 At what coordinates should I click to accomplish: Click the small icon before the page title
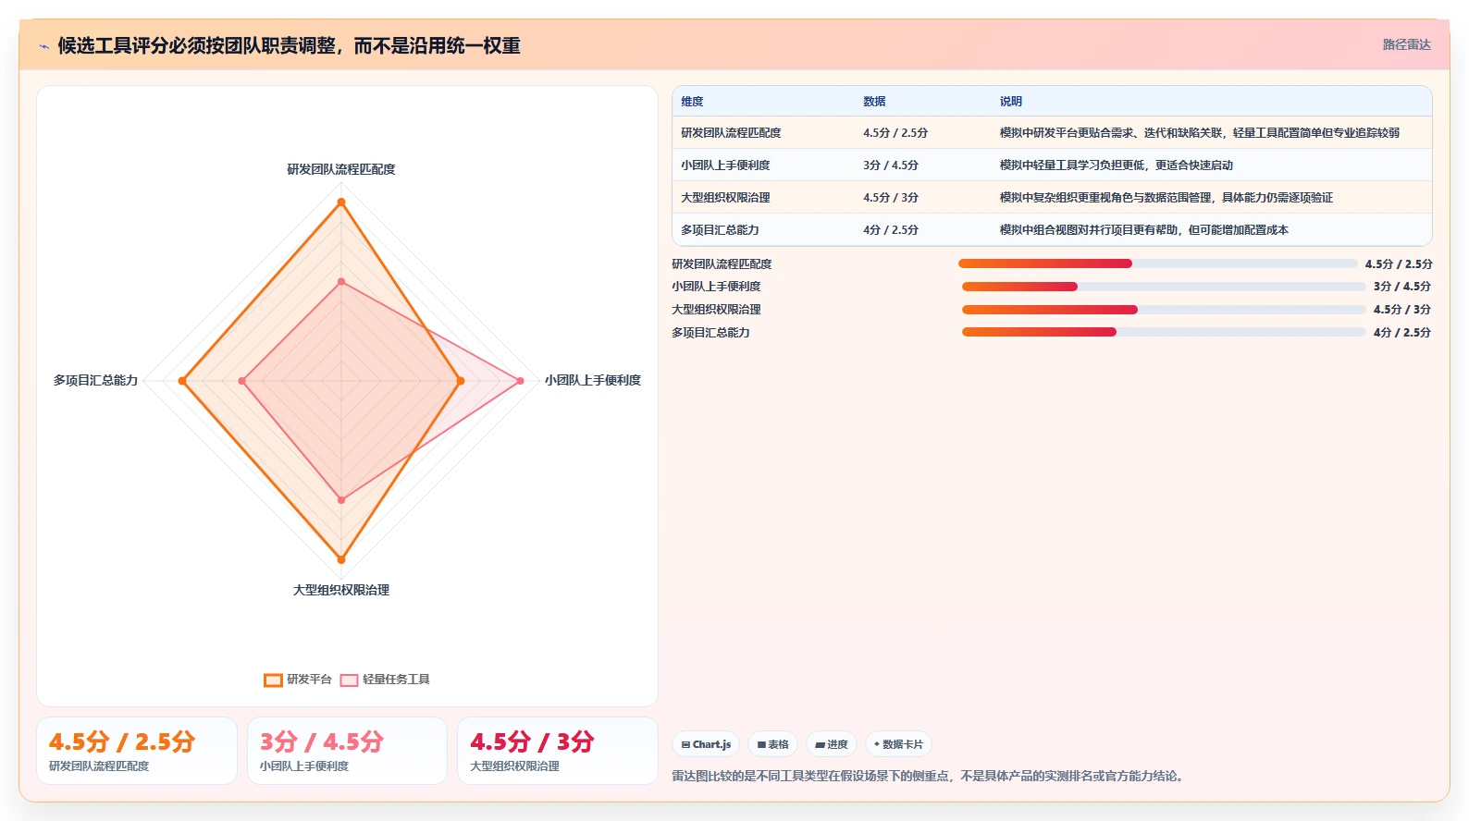coord(43,46)
